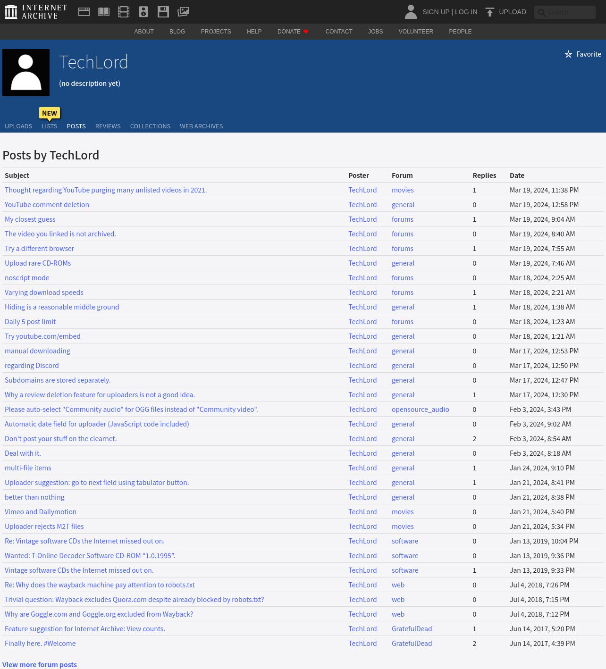The height and width of the screenshot is (669, 606).
Task: Open the 'noscript mode' post
Action: point(27,278)
